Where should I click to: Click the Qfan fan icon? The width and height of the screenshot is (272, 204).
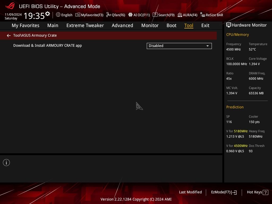tap(109, 15)
